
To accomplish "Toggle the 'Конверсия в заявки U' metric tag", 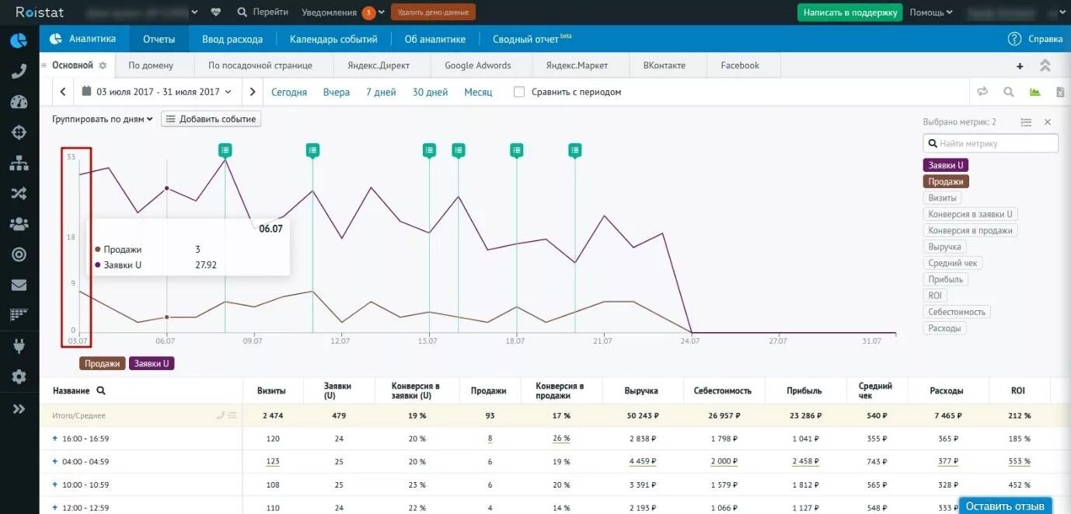I will 971,214.
